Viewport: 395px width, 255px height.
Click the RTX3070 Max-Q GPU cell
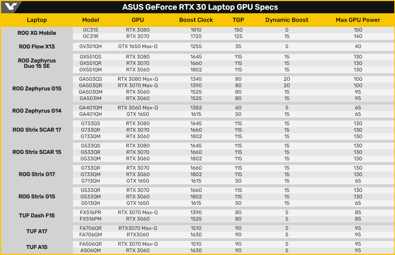138,228
